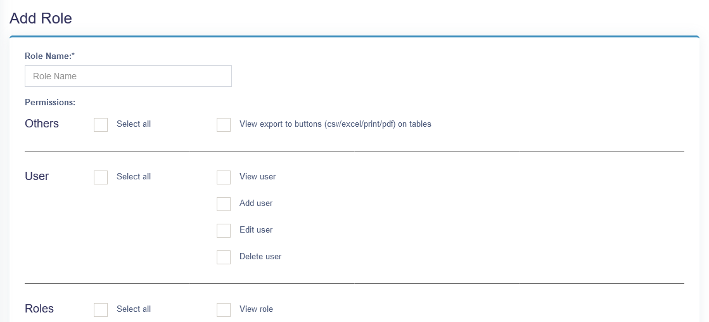The image size is (709, 322).
Task: Click the Add Role page heading
Action: [41, 18]
